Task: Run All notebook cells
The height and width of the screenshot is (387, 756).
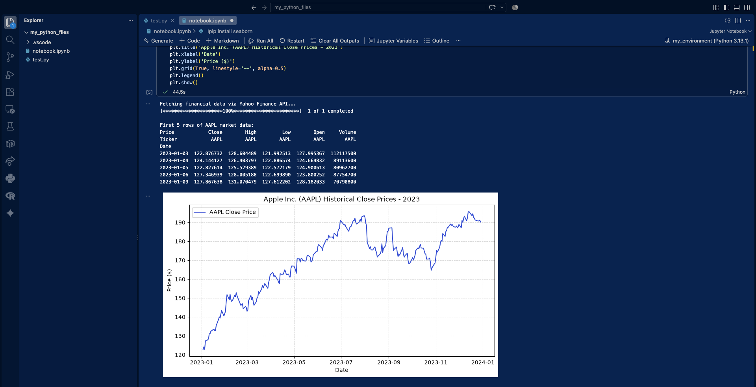Action: 261,41
